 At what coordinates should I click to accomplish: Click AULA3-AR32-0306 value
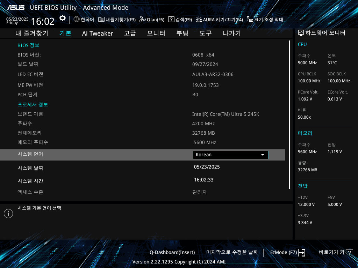[213, 75]
